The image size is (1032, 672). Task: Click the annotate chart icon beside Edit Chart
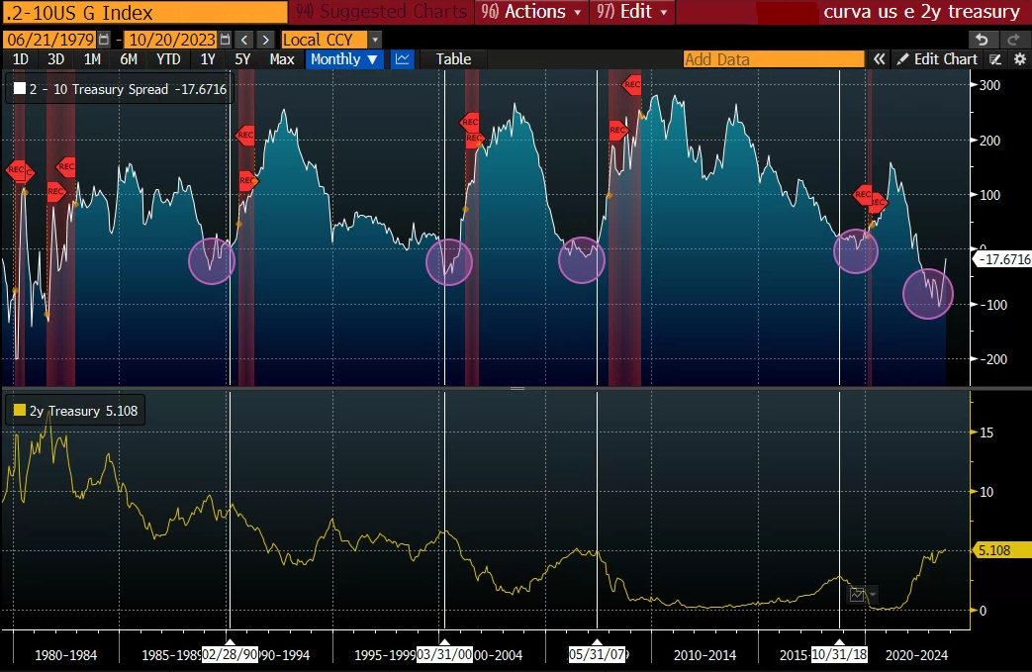[x=996, y=59]
